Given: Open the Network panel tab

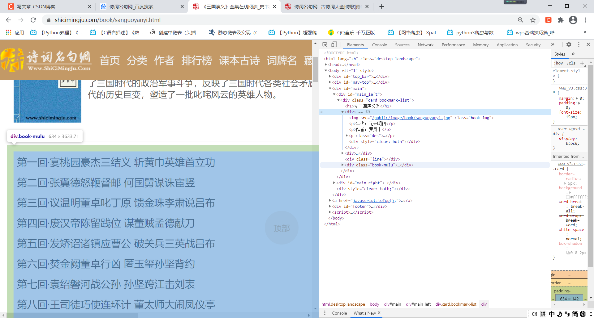Looking at the screenshot, I should [x=425, y=44].
